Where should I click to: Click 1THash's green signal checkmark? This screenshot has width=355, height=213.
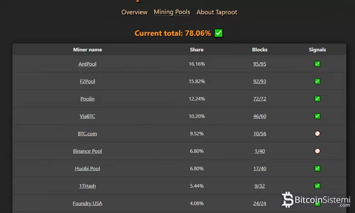coord(317,186)
